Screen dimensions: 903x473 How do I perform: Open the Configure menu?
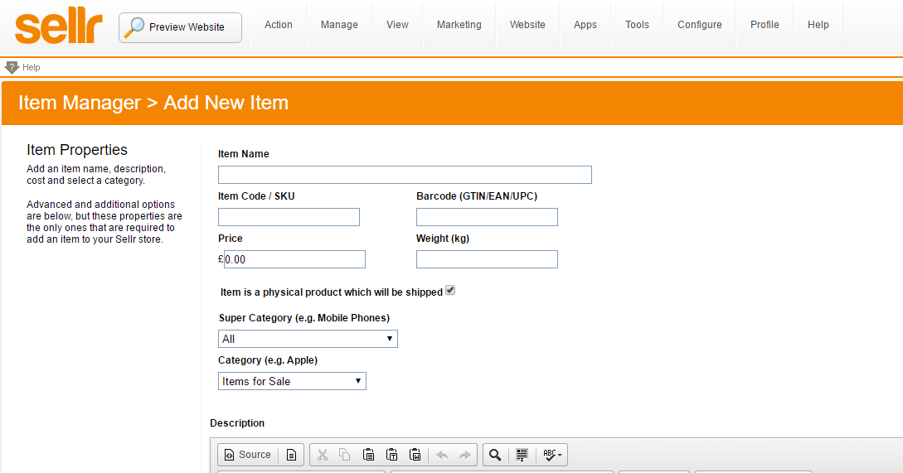(699, 25)
